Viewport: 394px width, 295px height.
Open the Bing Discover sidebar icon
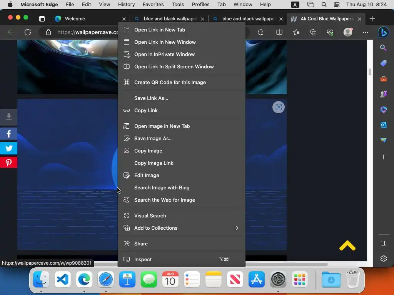384,32
